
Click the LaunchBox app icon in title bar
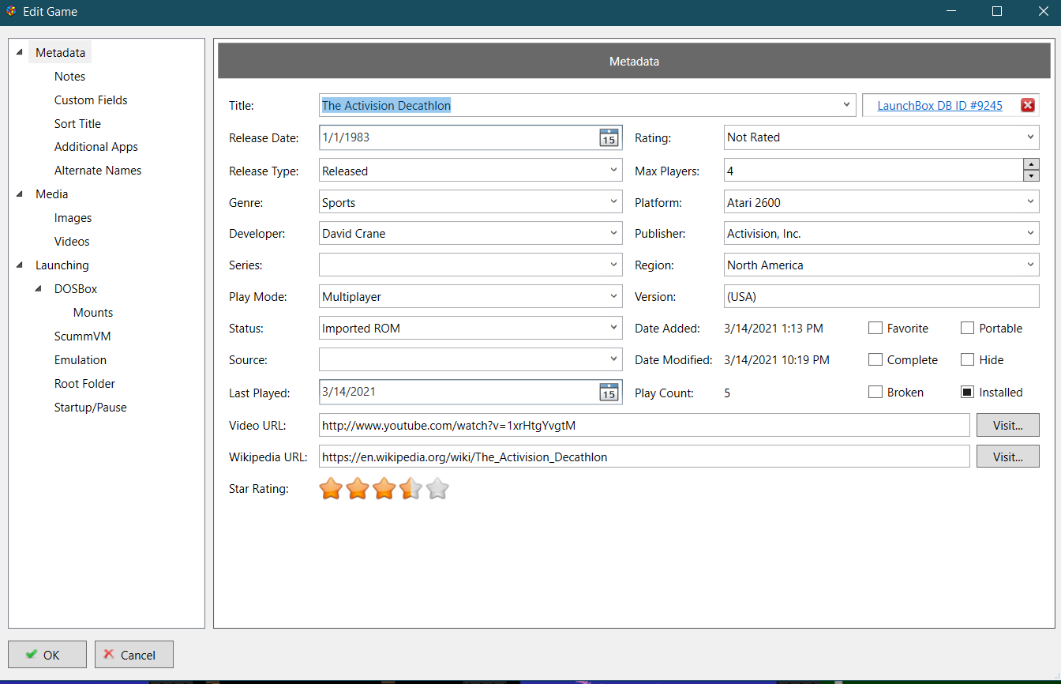(x=11, y=12)
